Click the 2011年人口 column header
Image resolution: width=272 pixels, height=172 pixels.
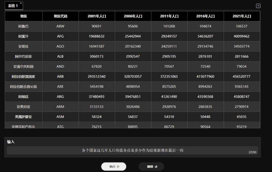coord(169,16)
